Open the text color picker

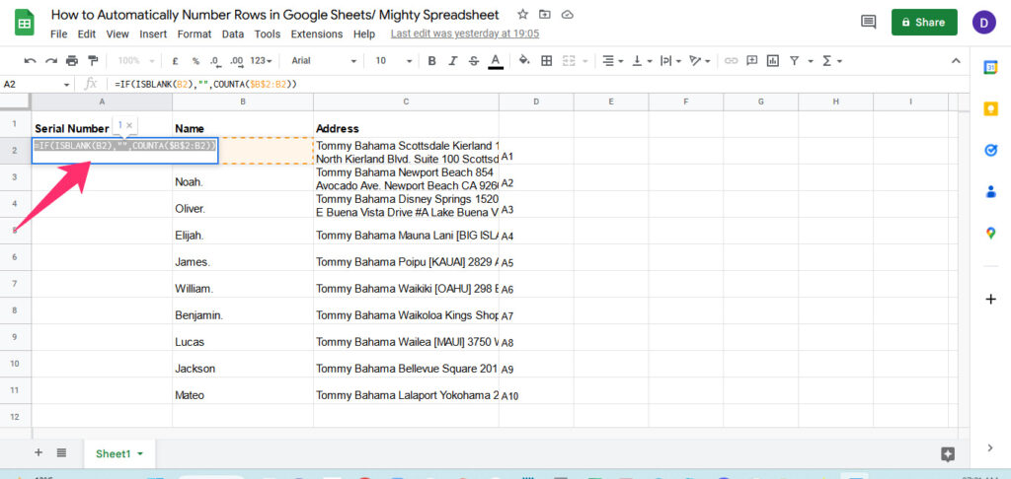coord(496,60)
